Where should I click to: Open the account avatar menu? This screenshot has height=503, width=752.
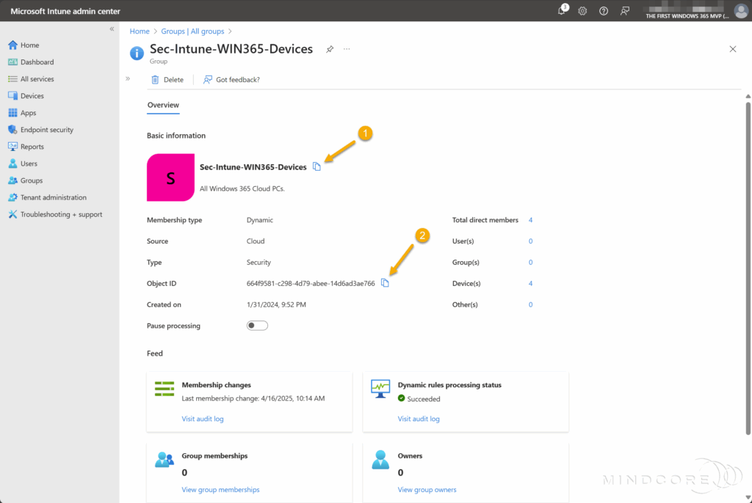pyautogui.click(x=741, y=10)
